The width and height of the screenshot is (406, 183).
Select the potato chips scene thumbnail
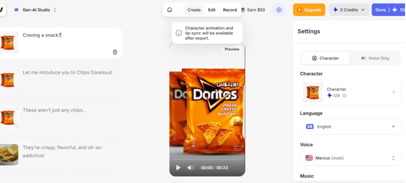click(x=9, y=154)
